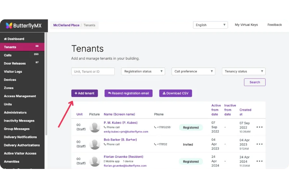This screenshot has width=289, height=192.
Task: Open P. M. Kubec (P. Kubec) tenant link
Action: pos(121,122)
